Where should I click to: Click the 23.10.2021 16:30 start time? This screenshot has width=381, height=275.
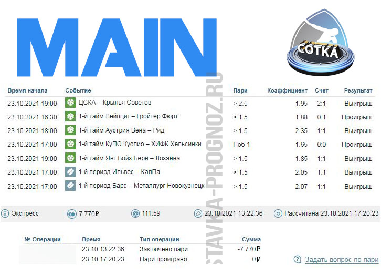click(32, 117)
